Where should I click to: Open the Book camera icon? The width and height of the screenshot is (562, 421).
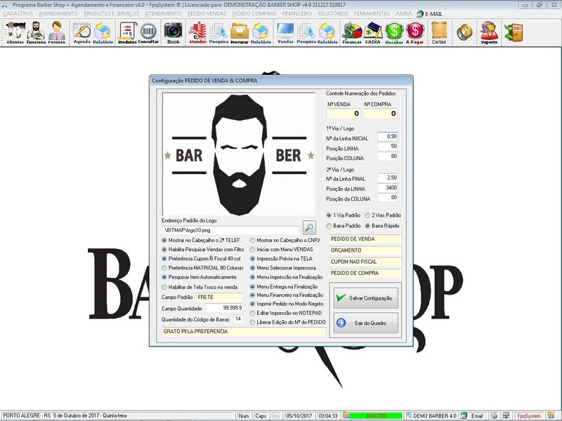[173, 32]
